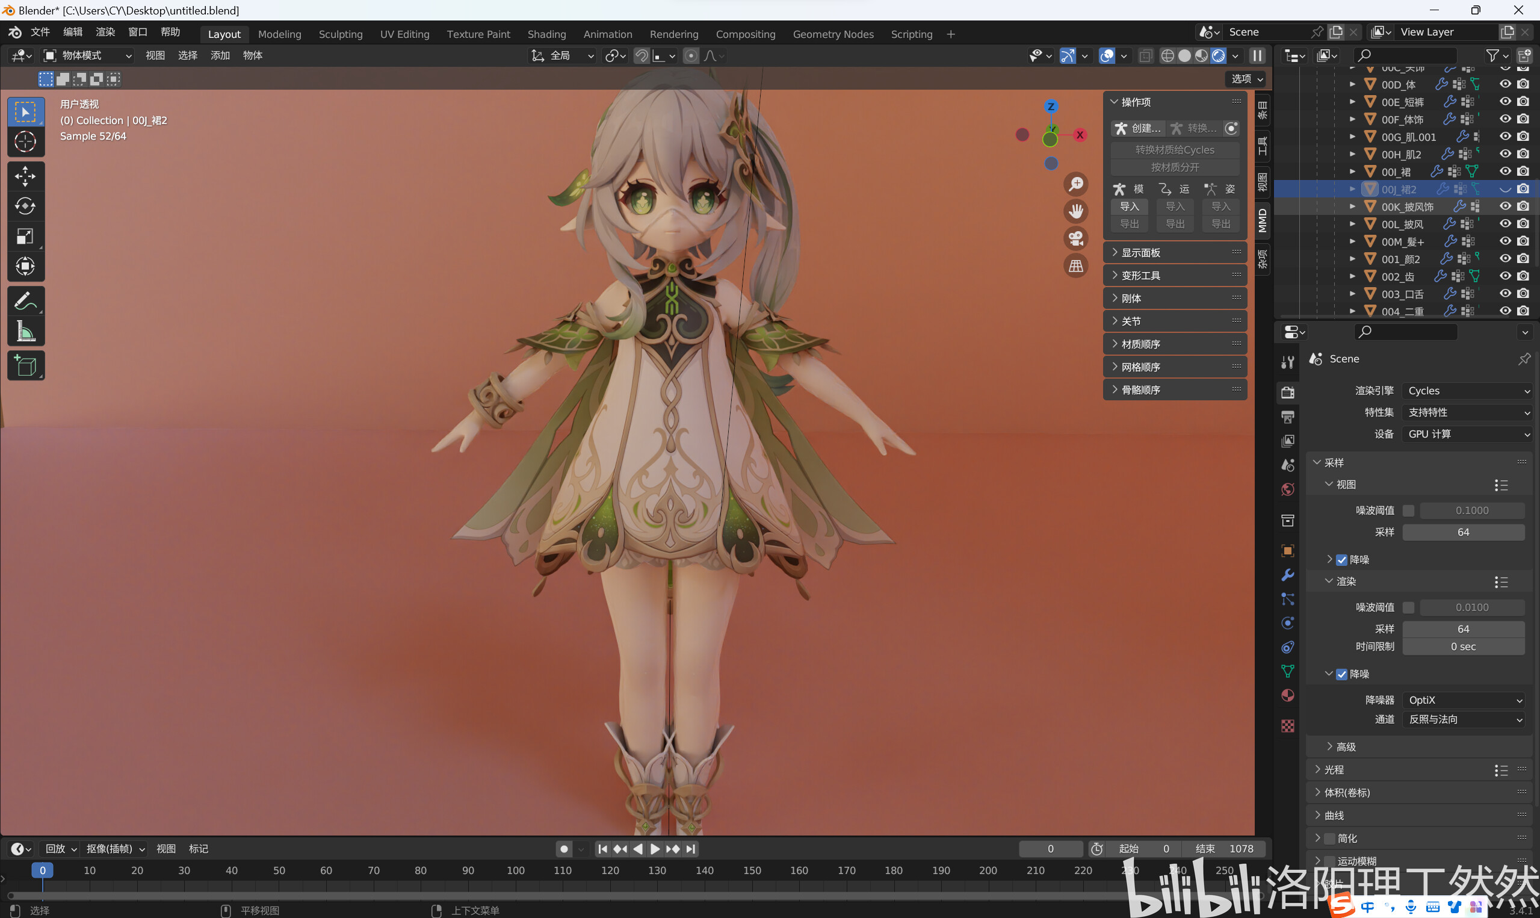Viewport: 1540px width, 918px height.
Task: Click the viewport zoom magnifier icon
Action: coord(1077,184)
